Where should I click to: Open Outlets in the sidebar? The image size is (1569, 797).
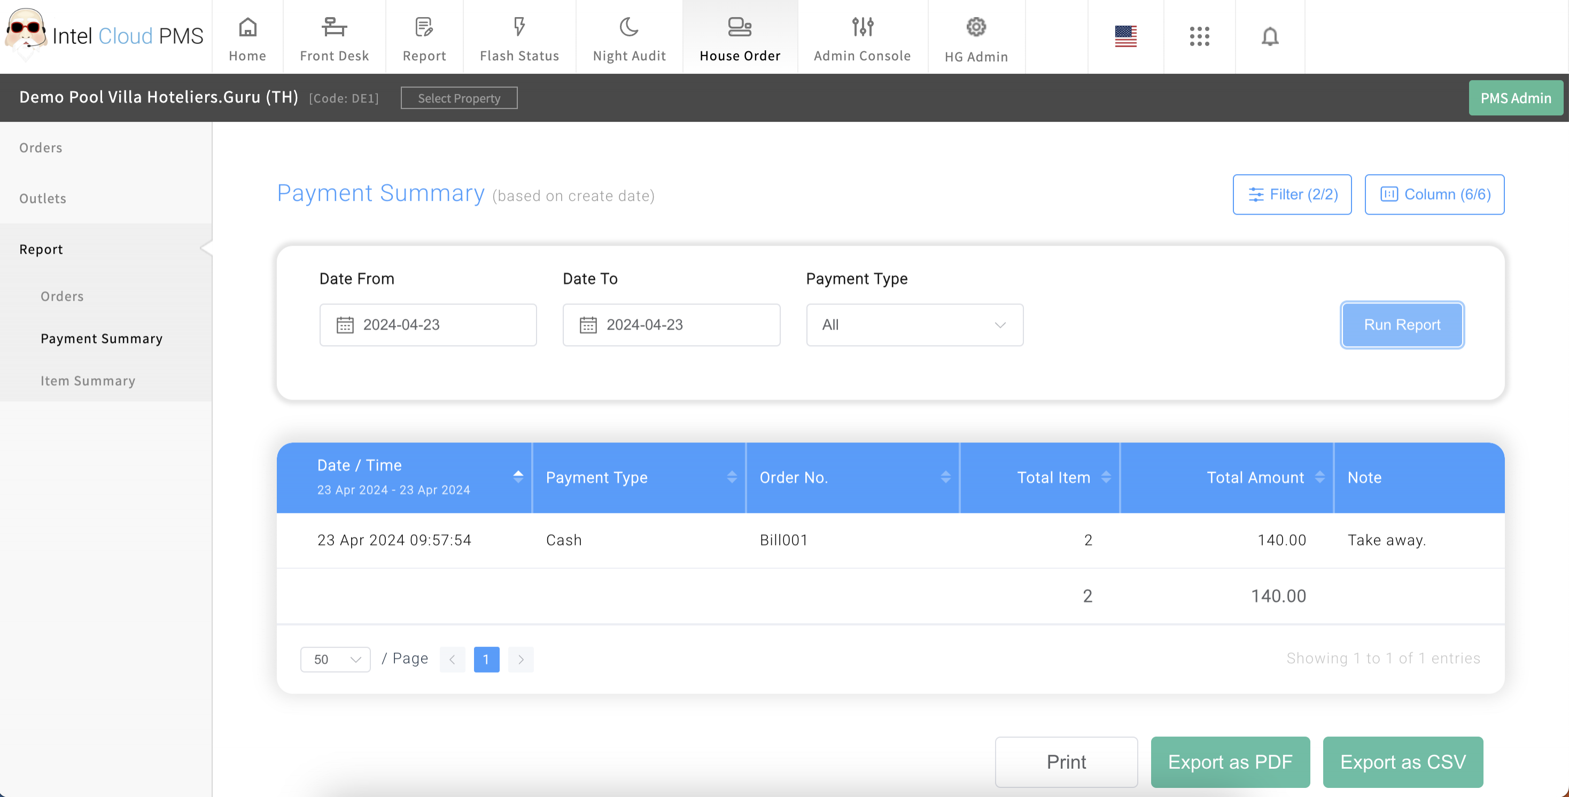coord(43,199)
